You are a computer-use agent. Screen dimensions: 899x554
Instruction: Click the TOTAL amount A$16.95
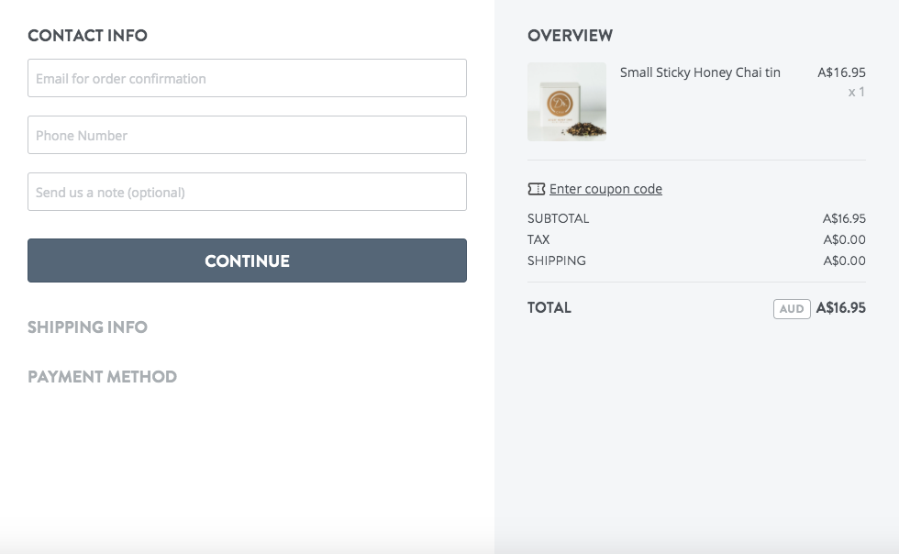pos(842,309)
